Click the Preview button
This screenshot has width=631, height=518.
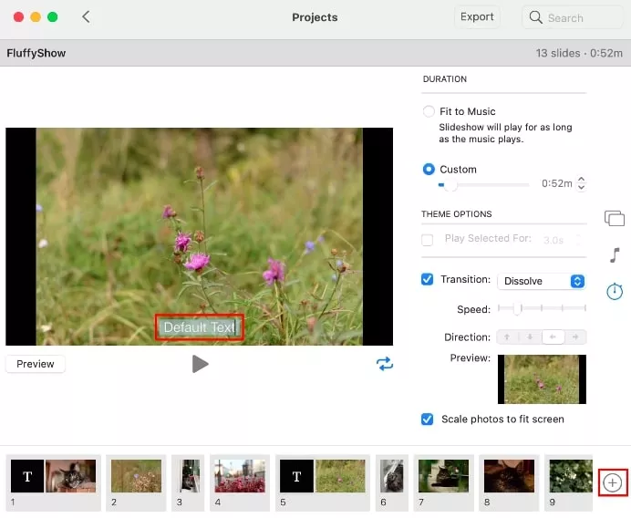36,364
